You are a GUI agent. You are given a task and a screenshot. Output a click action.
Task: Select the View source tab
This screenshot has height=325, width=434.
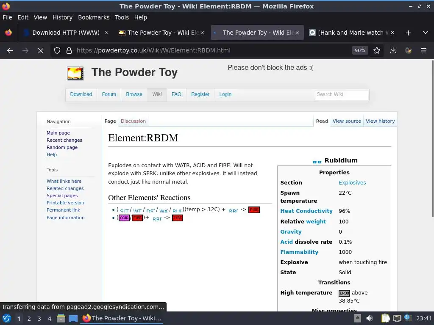pos(347,121)
